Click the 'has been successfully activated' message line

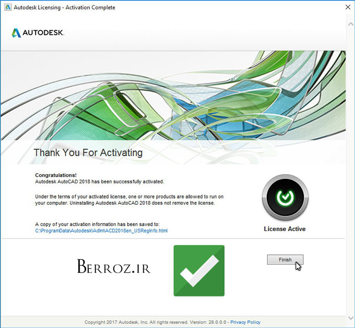(99, 181)
